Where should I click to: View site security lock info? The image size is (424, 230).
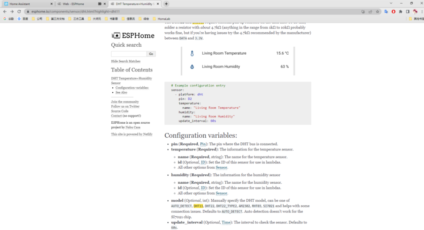click(x=28, y=12)
